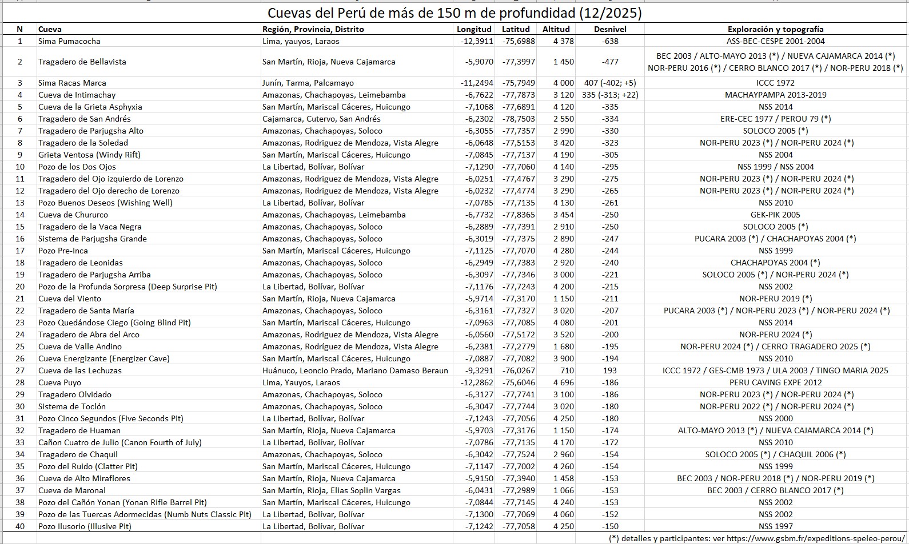Select the 'Cueva' column header cell

click(x=50, y=29)
